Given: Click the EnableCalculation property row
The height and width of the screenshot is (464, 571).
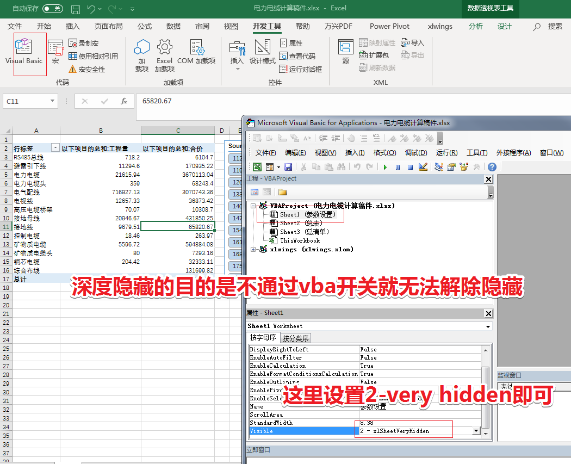Looking at the screenshot, I should coord(365,366).
